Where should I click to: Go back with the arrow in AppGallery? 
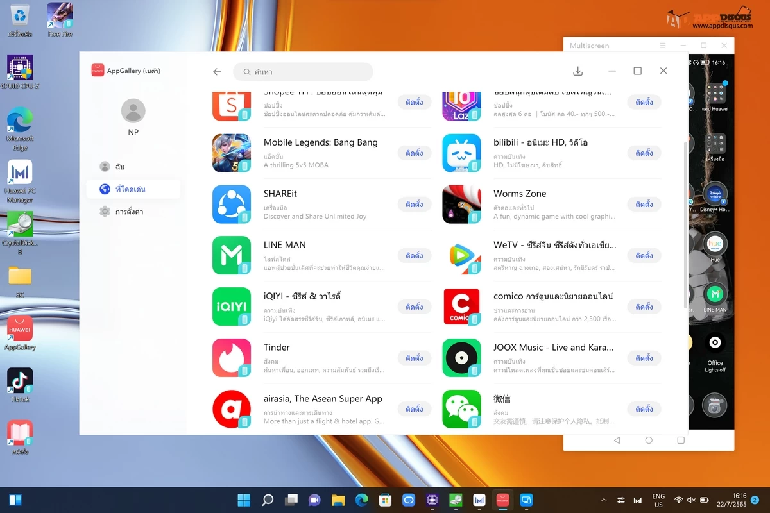click(x=217, y=72)
